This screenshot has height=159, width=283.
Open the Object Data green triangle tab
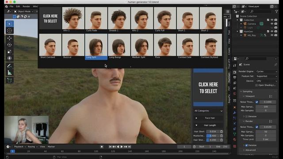[235, 134]
